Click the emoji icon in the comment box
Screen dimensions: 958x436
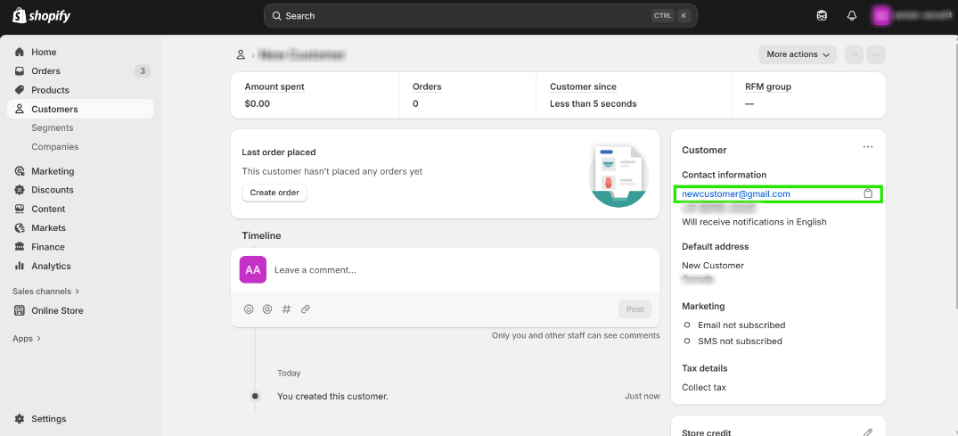pyautogui.click(x=249, y=309)
